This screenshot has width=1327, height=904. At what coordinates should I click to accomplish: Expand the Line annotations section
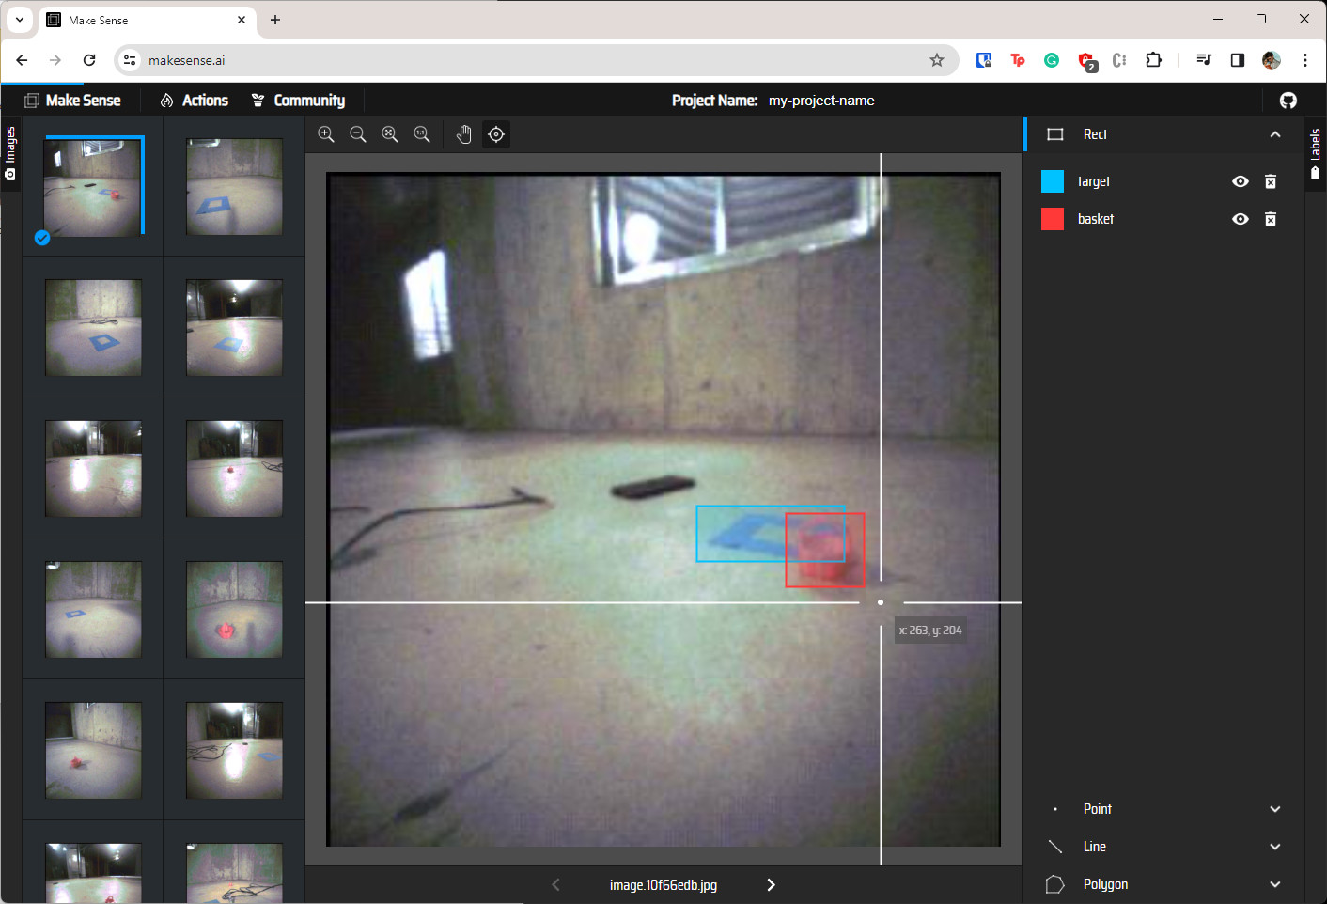click(x=1274, y=846)
